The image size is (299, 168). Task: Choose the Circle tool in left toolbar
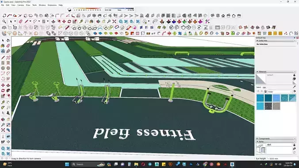pos(3,68)
